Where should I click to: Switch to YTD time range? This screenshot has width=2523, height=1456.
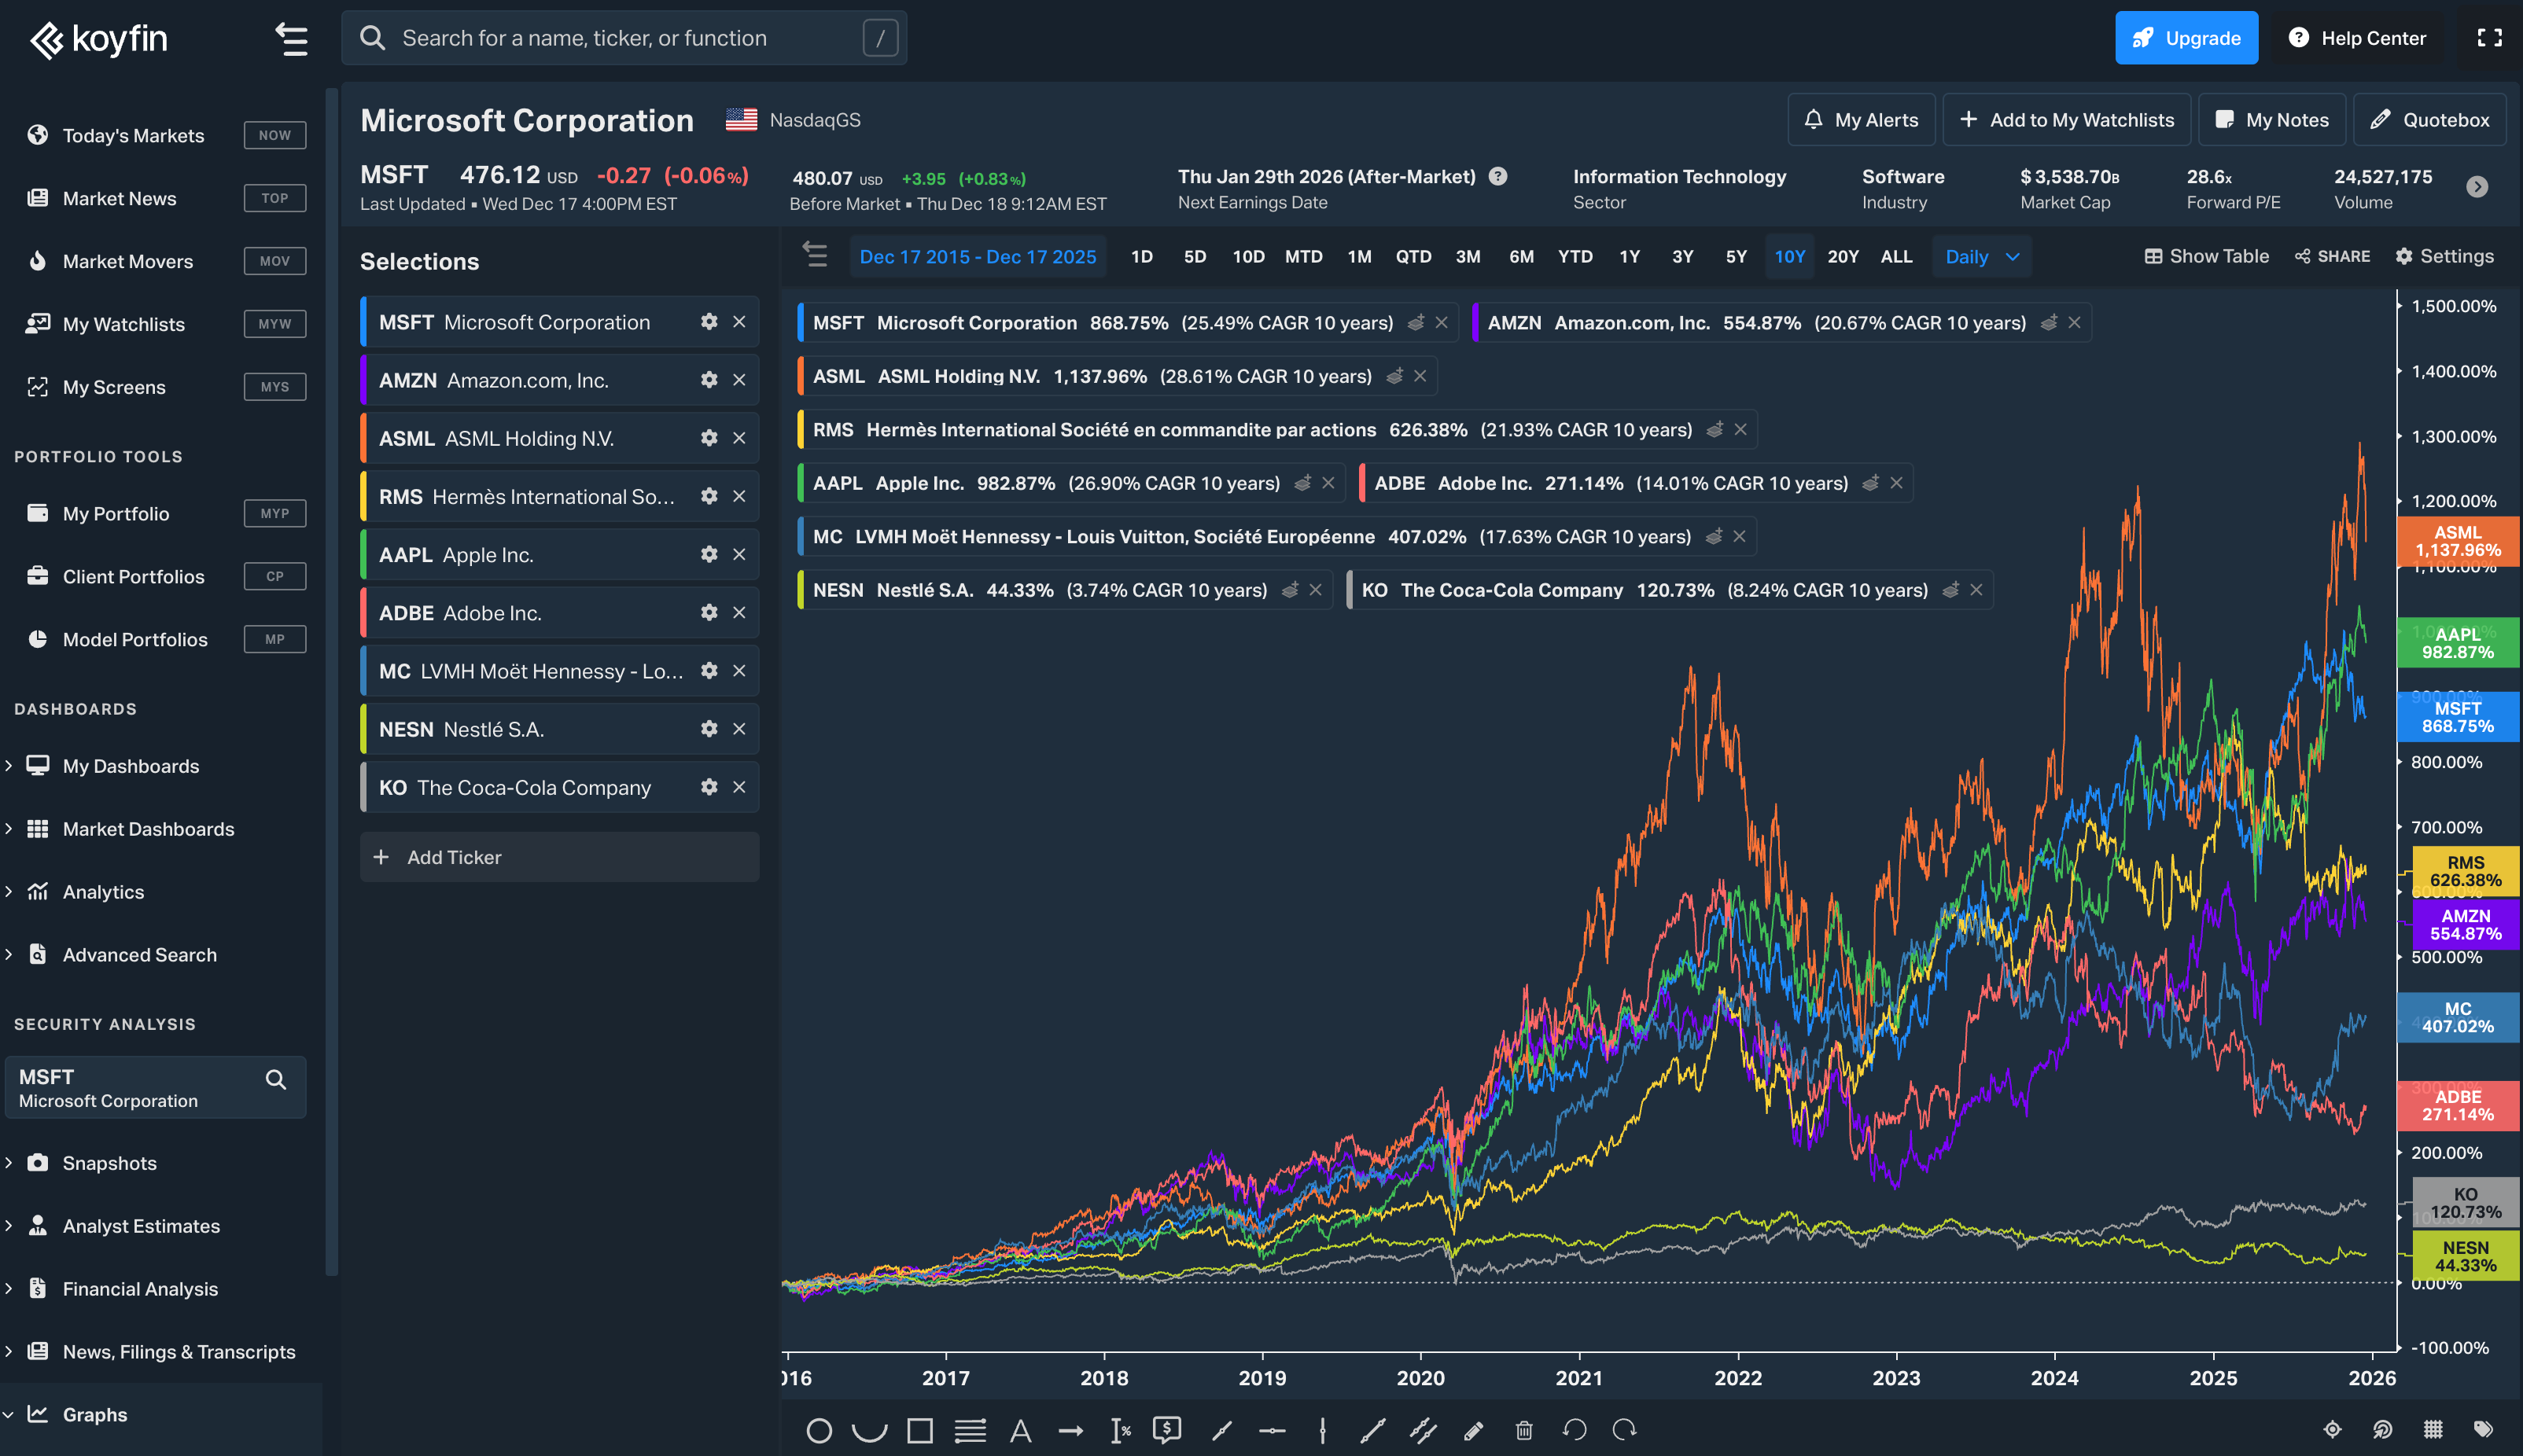point(1575,257)
